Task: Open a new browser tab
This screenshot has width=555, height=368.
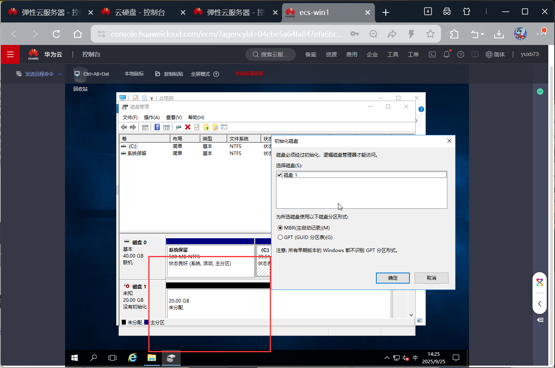Action: click(386, 13)
